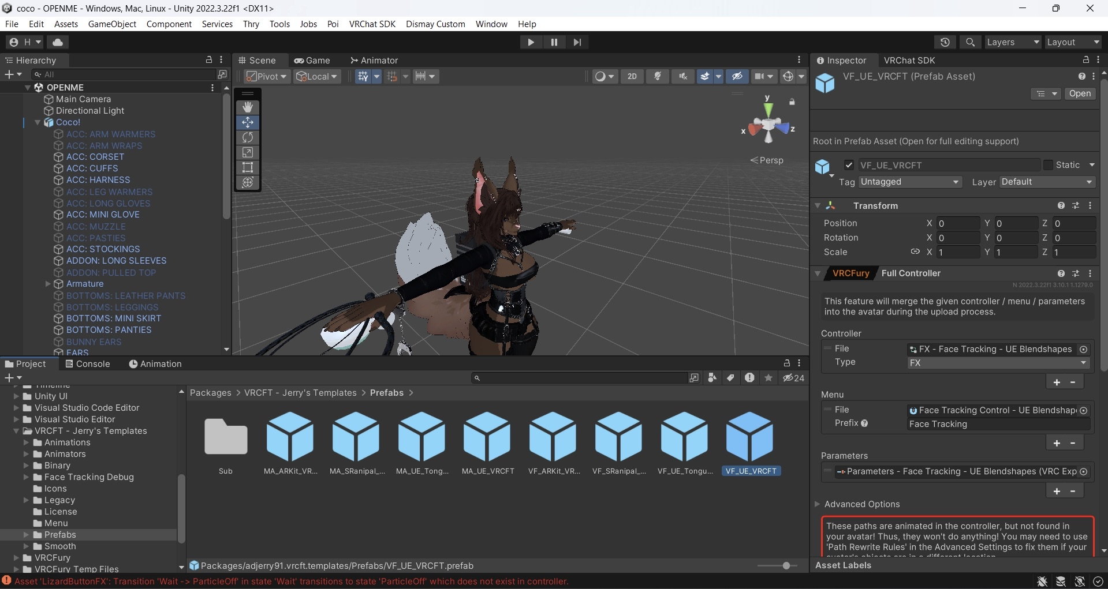This screenshot has height=589, width=1108.
Task: Select the Transform tool in scene toolbar
Action: pyautogui.click(x=248, y=182)
